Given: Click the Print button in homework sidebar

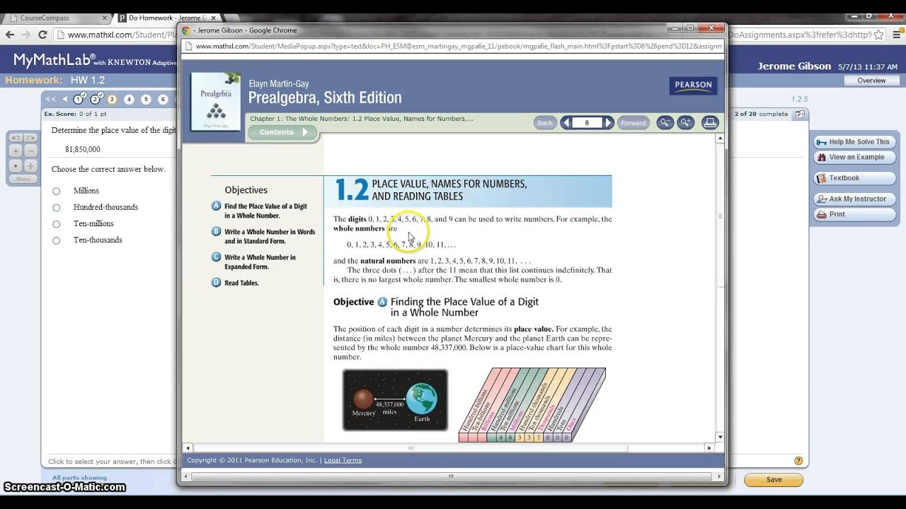Looking at the screenshot, I should coord(854,214).
